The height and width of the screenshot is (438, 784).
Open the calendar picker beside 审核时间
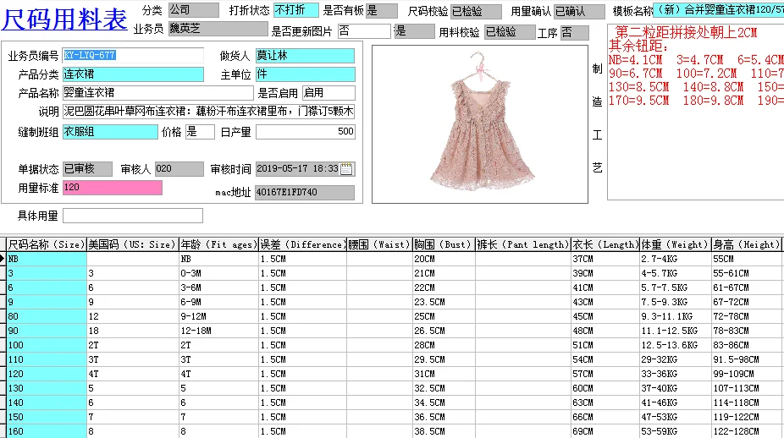(x=346, y=169)
